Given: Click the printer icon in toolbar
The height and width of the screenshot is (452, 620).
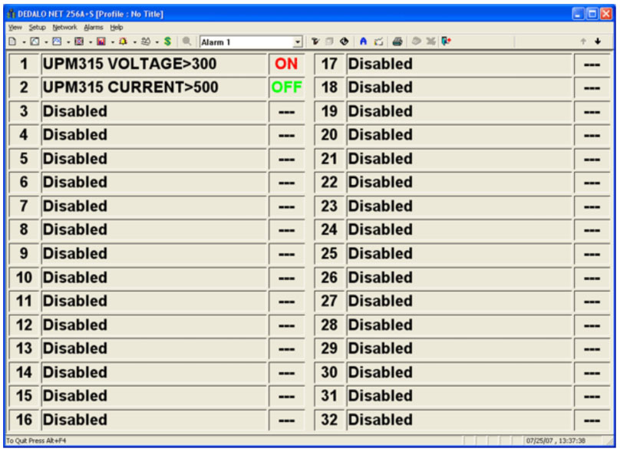Looking at the screenshot, I should (397, 41).
